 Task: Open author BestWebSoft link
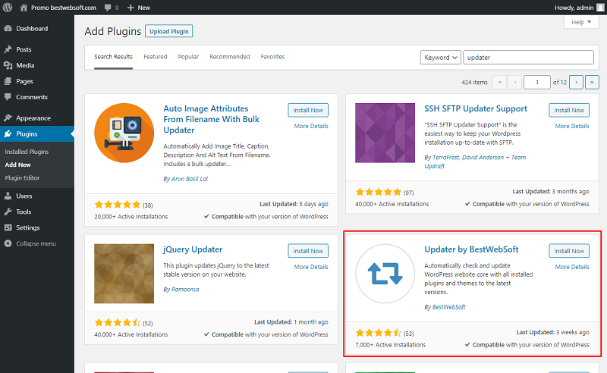click(448, 307)
